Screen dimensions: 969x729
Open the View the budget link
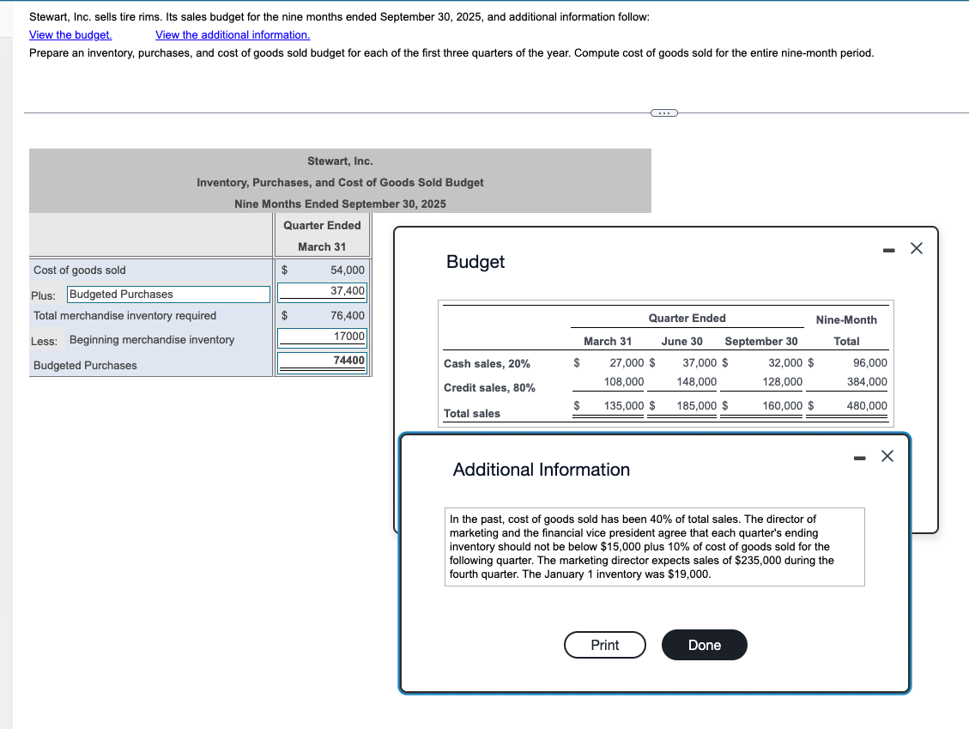[x=69, y=34]
